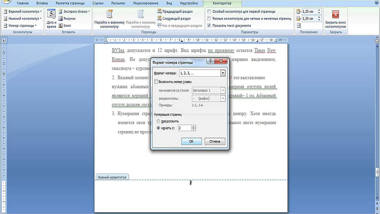Enable Особый колонтитул для первой страницы
380x214 pixels.
click(x=241, y=11)
